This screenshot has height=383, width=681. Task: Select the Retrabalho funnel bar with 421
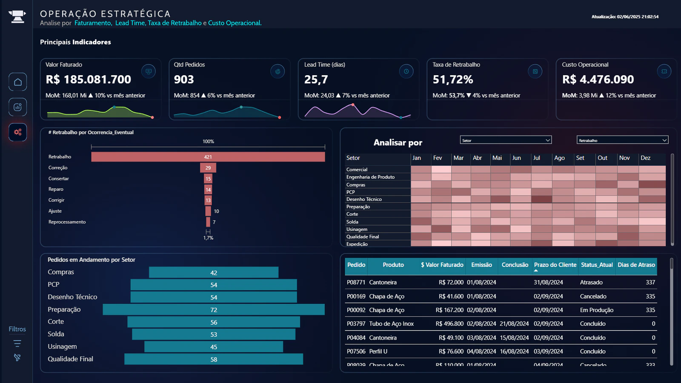(208, 157)
